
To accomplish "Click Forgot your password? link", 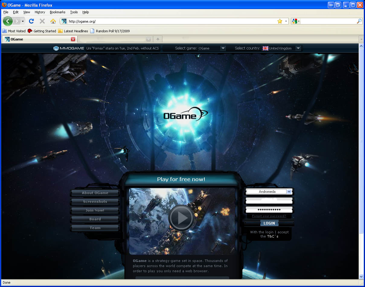I will tap(269, 216).
